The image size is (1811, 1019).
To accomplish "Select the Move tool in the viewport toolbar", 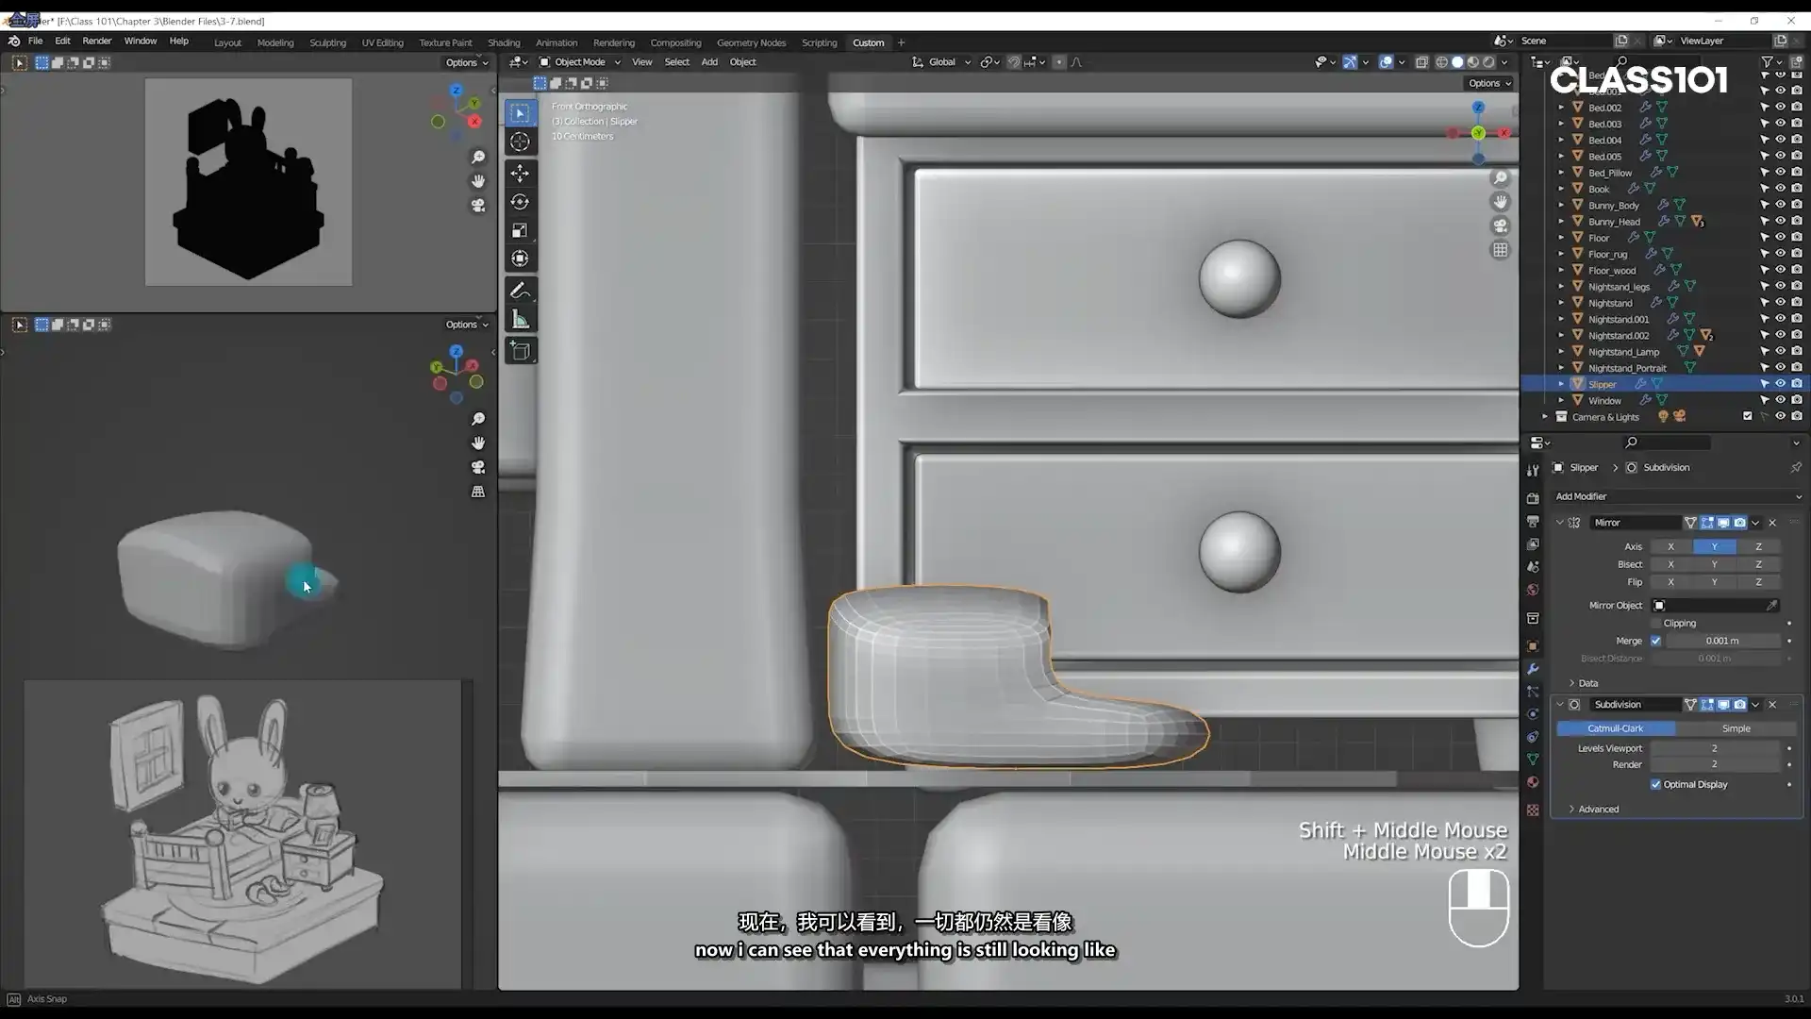I will point(520,173).
